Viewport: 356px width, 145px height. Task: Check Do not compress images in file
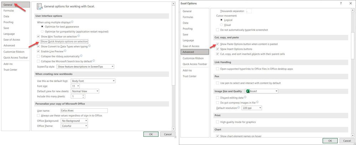[218, 103]
